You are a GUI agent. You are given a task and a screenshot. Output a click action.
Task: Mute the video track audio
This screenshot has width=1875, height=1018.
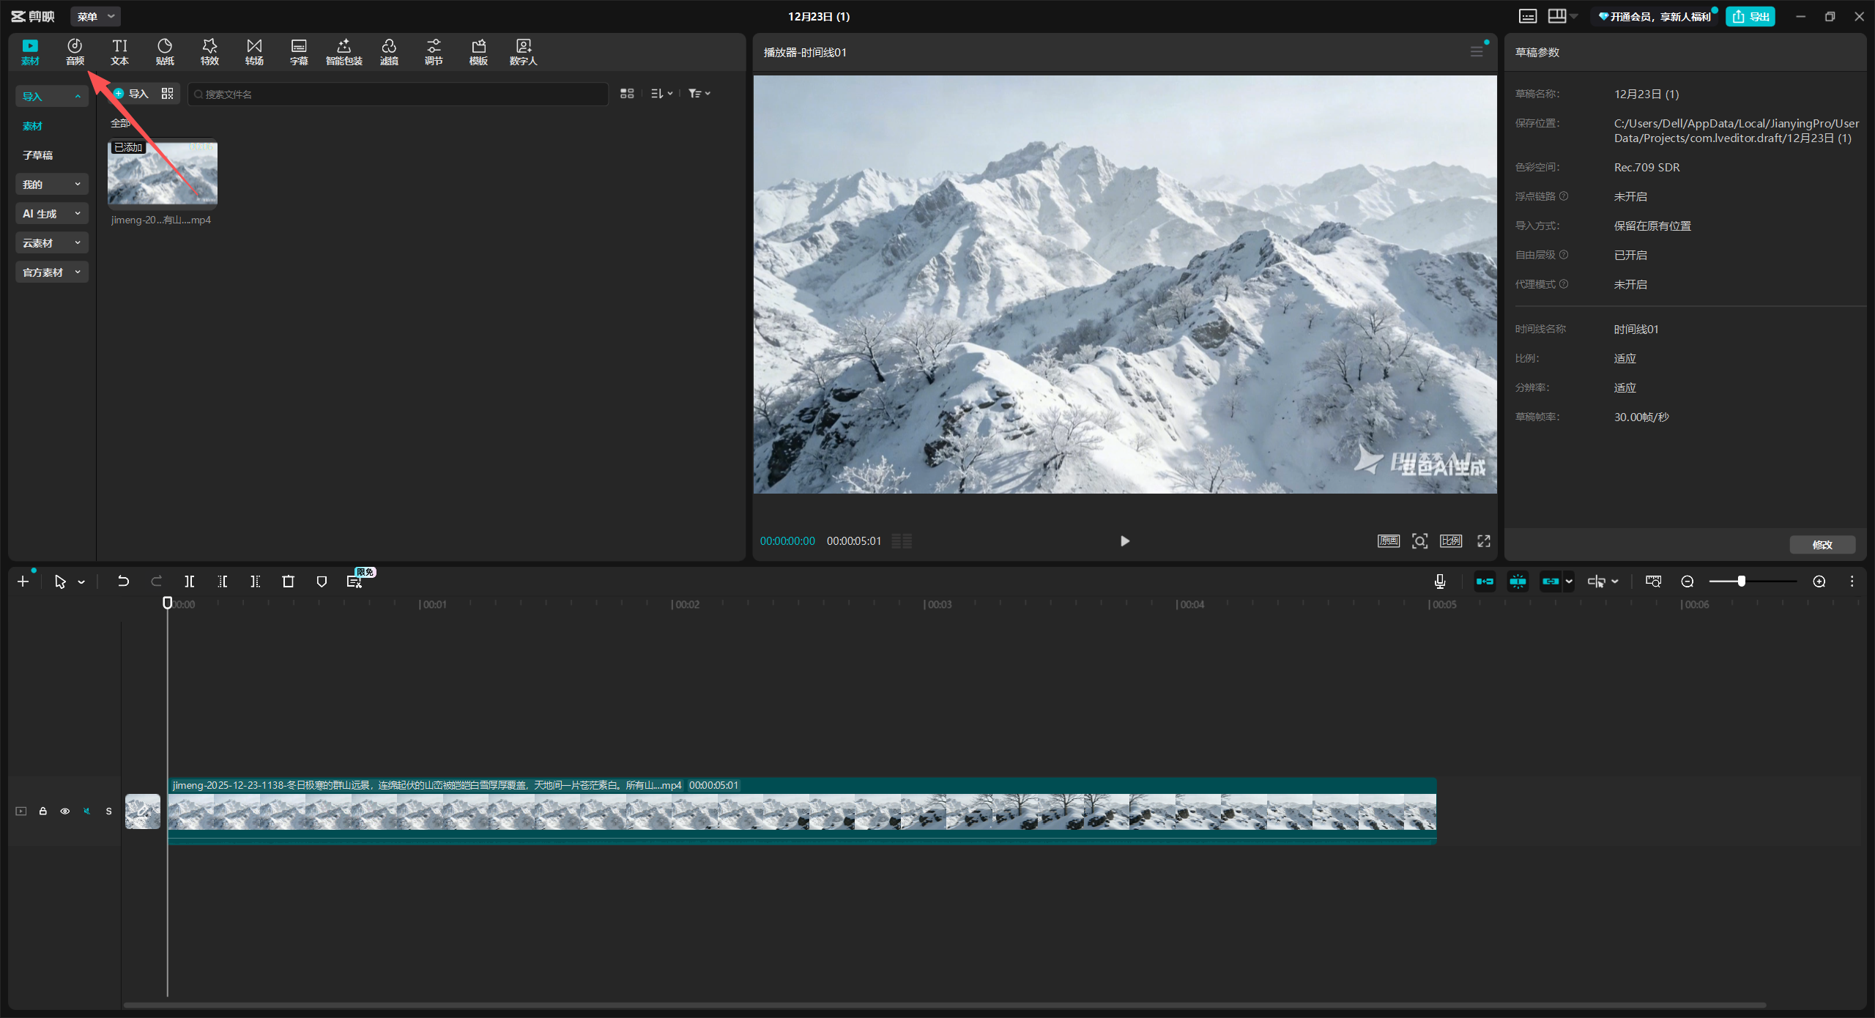pos(87,811)
